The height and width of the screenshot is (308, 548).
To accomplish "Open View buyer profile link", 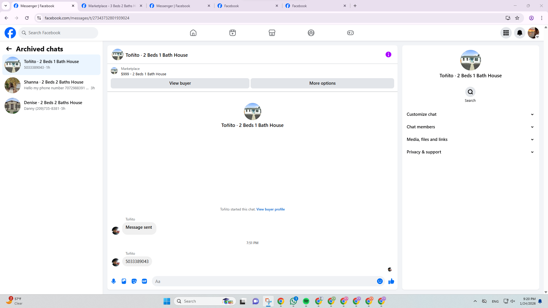I will (x=270, y=209).
